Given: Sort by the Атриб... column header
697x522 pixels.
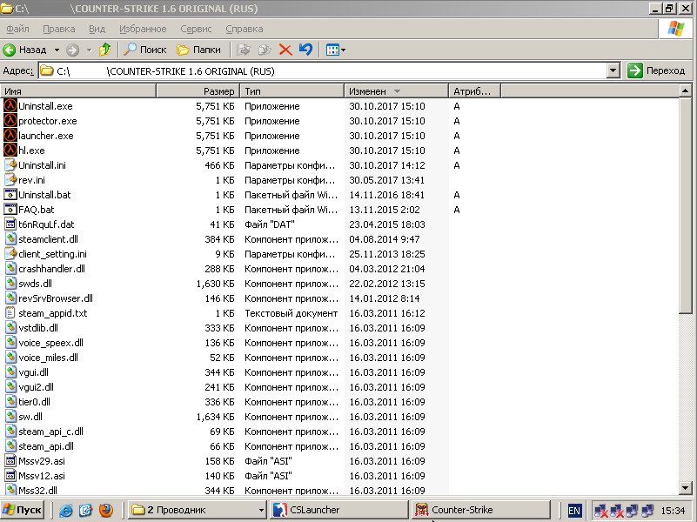Looking at the screenshot, I should tap(475, 91).
